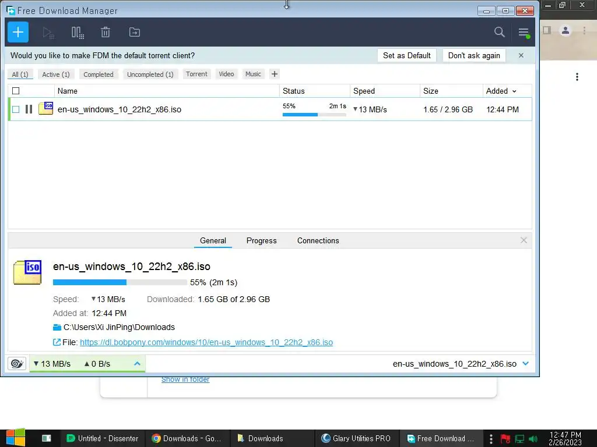597x447 pixels.
Task: Click 1.65 / 2.96 GB size cell
Action: pos(448,109)
